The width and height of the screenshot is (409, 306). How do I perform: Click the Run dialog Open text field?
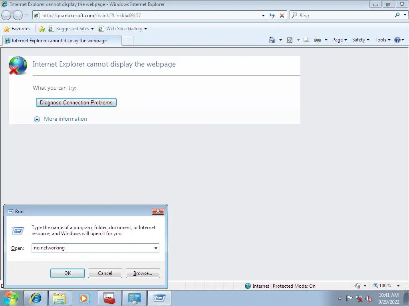coord(93,248)
